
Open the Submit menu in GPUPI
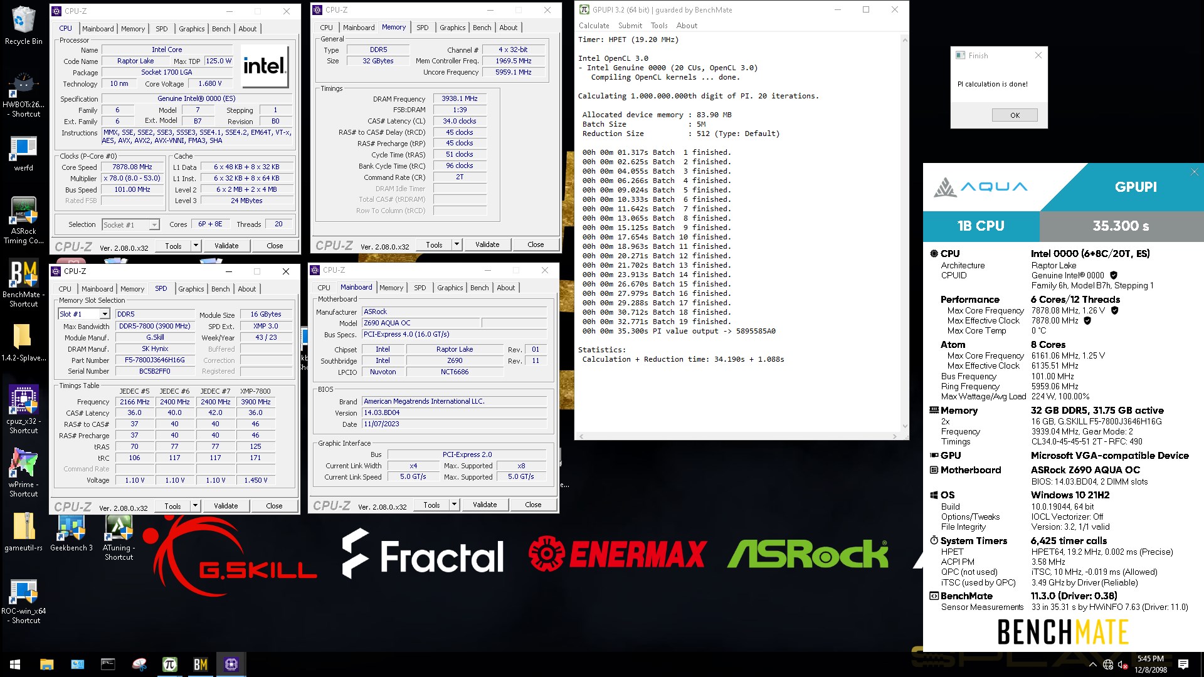[630, 26]
